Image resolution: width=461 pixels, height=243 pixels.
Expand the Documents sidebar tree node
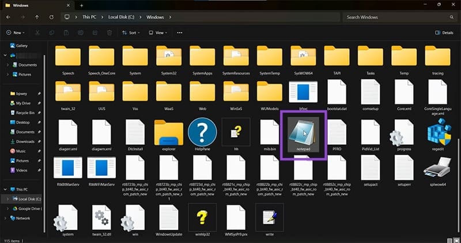(8, 65)
